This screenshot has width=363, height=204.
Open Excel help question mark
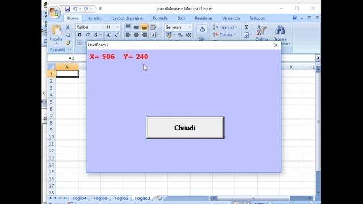tap(294, 18)
